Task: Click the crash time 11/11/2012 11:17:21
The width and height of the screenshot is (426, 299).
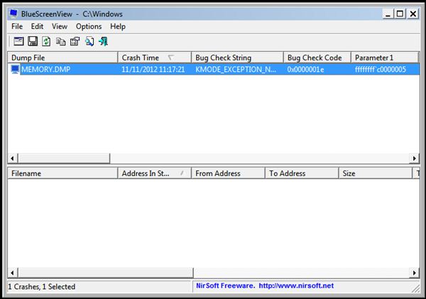Action: click(x=153, y=70)
